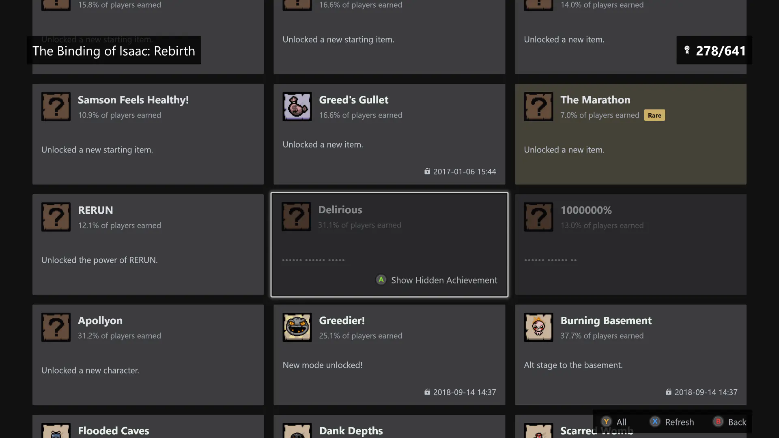Click the Greedier! achievement icon

pyautogui.click(x=297, y=327)
